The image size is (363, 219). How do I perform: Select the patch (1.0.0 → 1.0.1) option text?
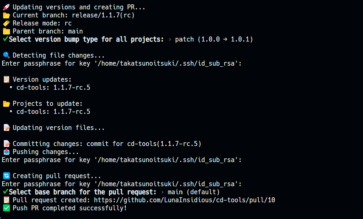click(x=214, y=40)
